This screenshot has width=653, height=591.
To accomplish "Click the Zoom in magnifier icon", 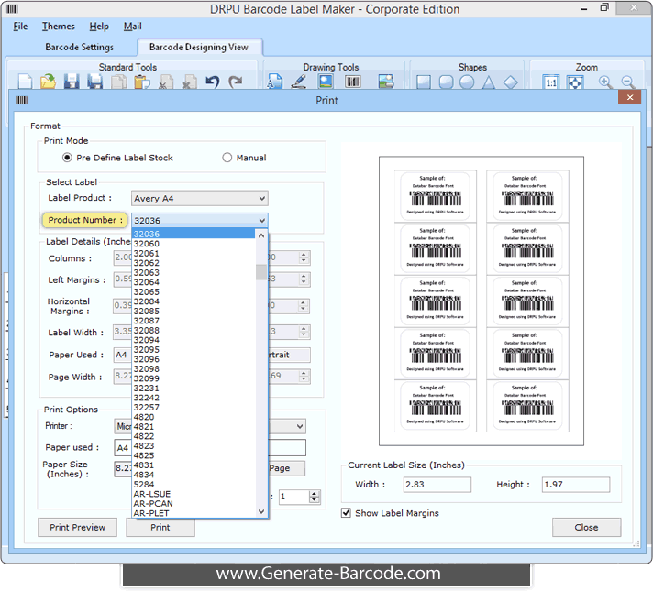I will click(x=605, y=82).
